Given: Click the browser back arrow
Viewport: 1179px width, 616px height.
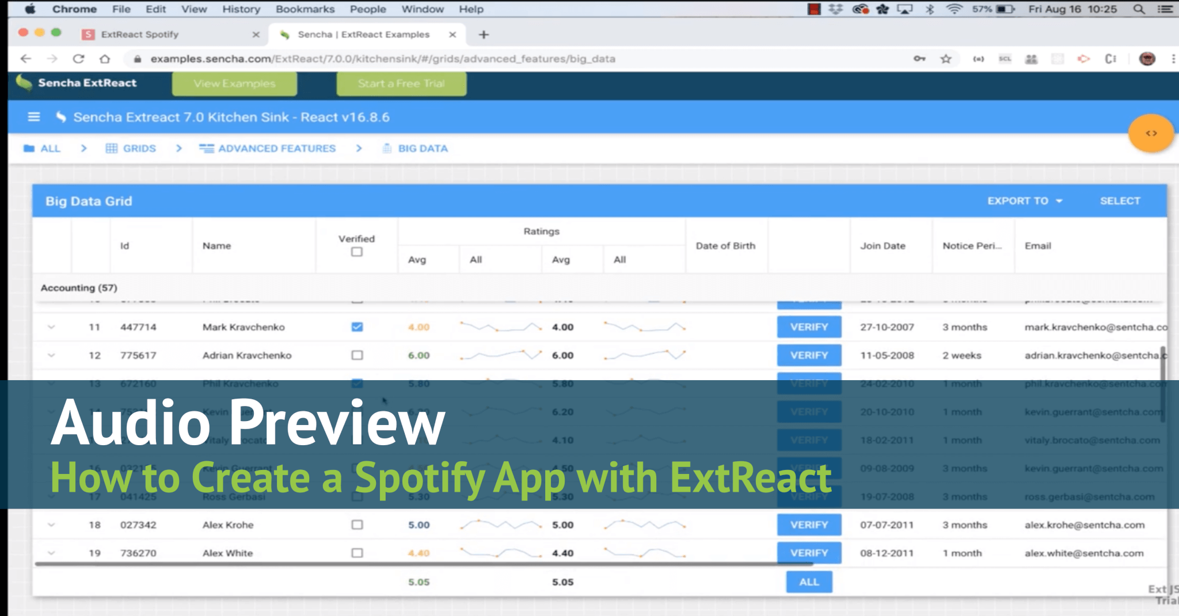Looking at the screenshot, I should (25, 59).
